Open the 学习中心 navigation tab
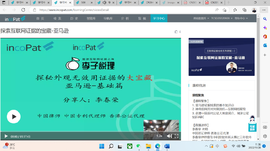 click(x=159, y=19)
